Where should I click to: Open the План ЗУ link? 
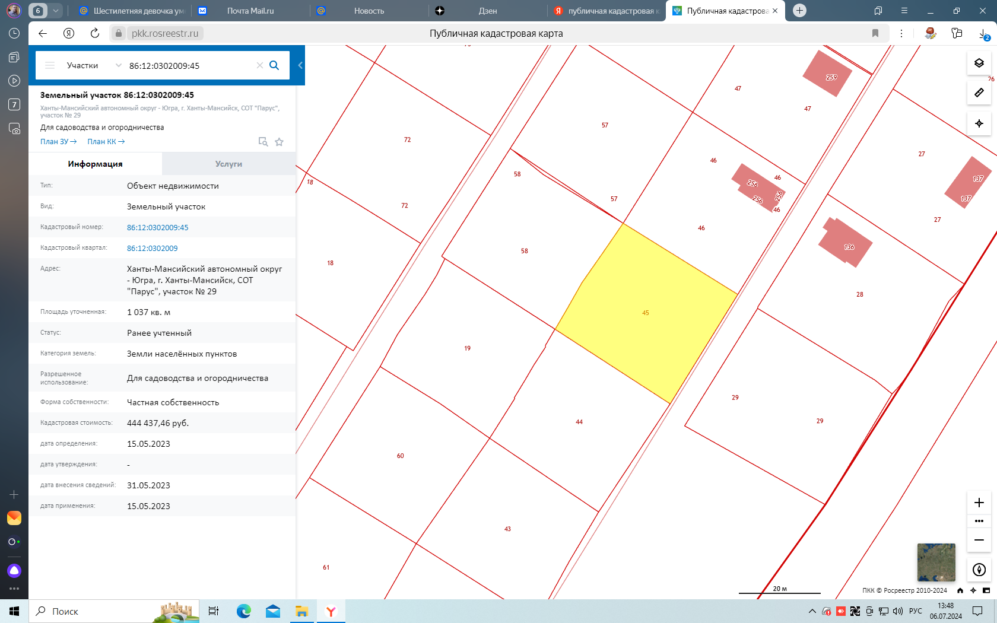(x=58, y=142)
